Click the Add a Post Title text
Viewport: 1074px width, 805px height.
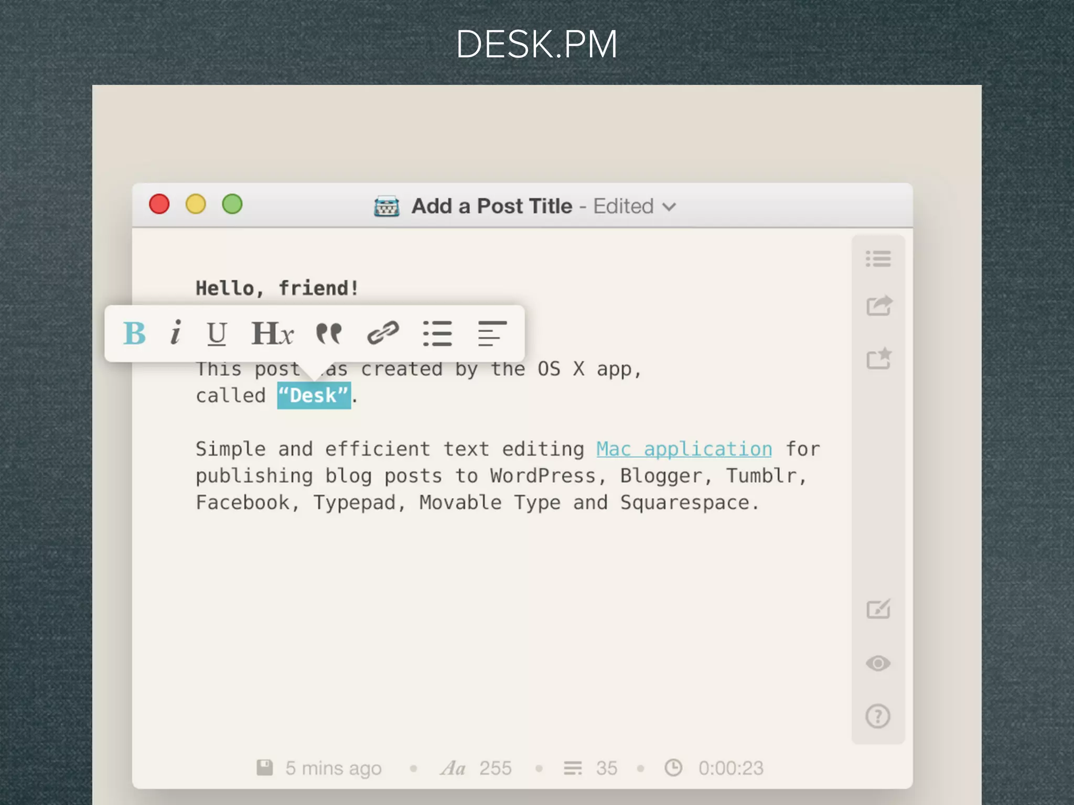click(x=492, y=206)
